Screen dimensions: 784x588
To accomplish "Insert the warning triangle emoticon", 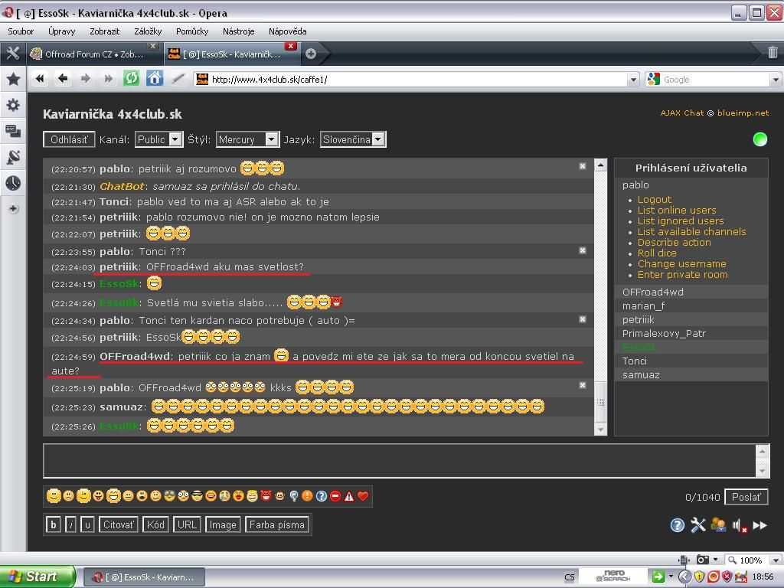I will pos(349,496).
